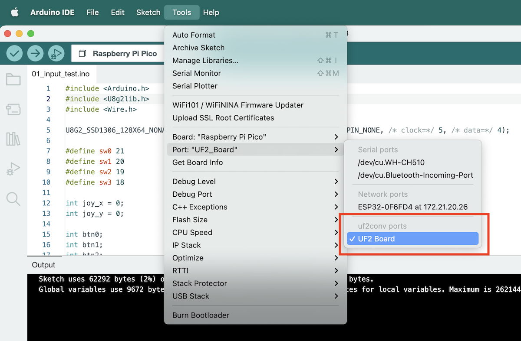This screenshot has width=521, height=341.
Task: Open the Apple menu
Action: pyautogui.click(x=15, y=12)
